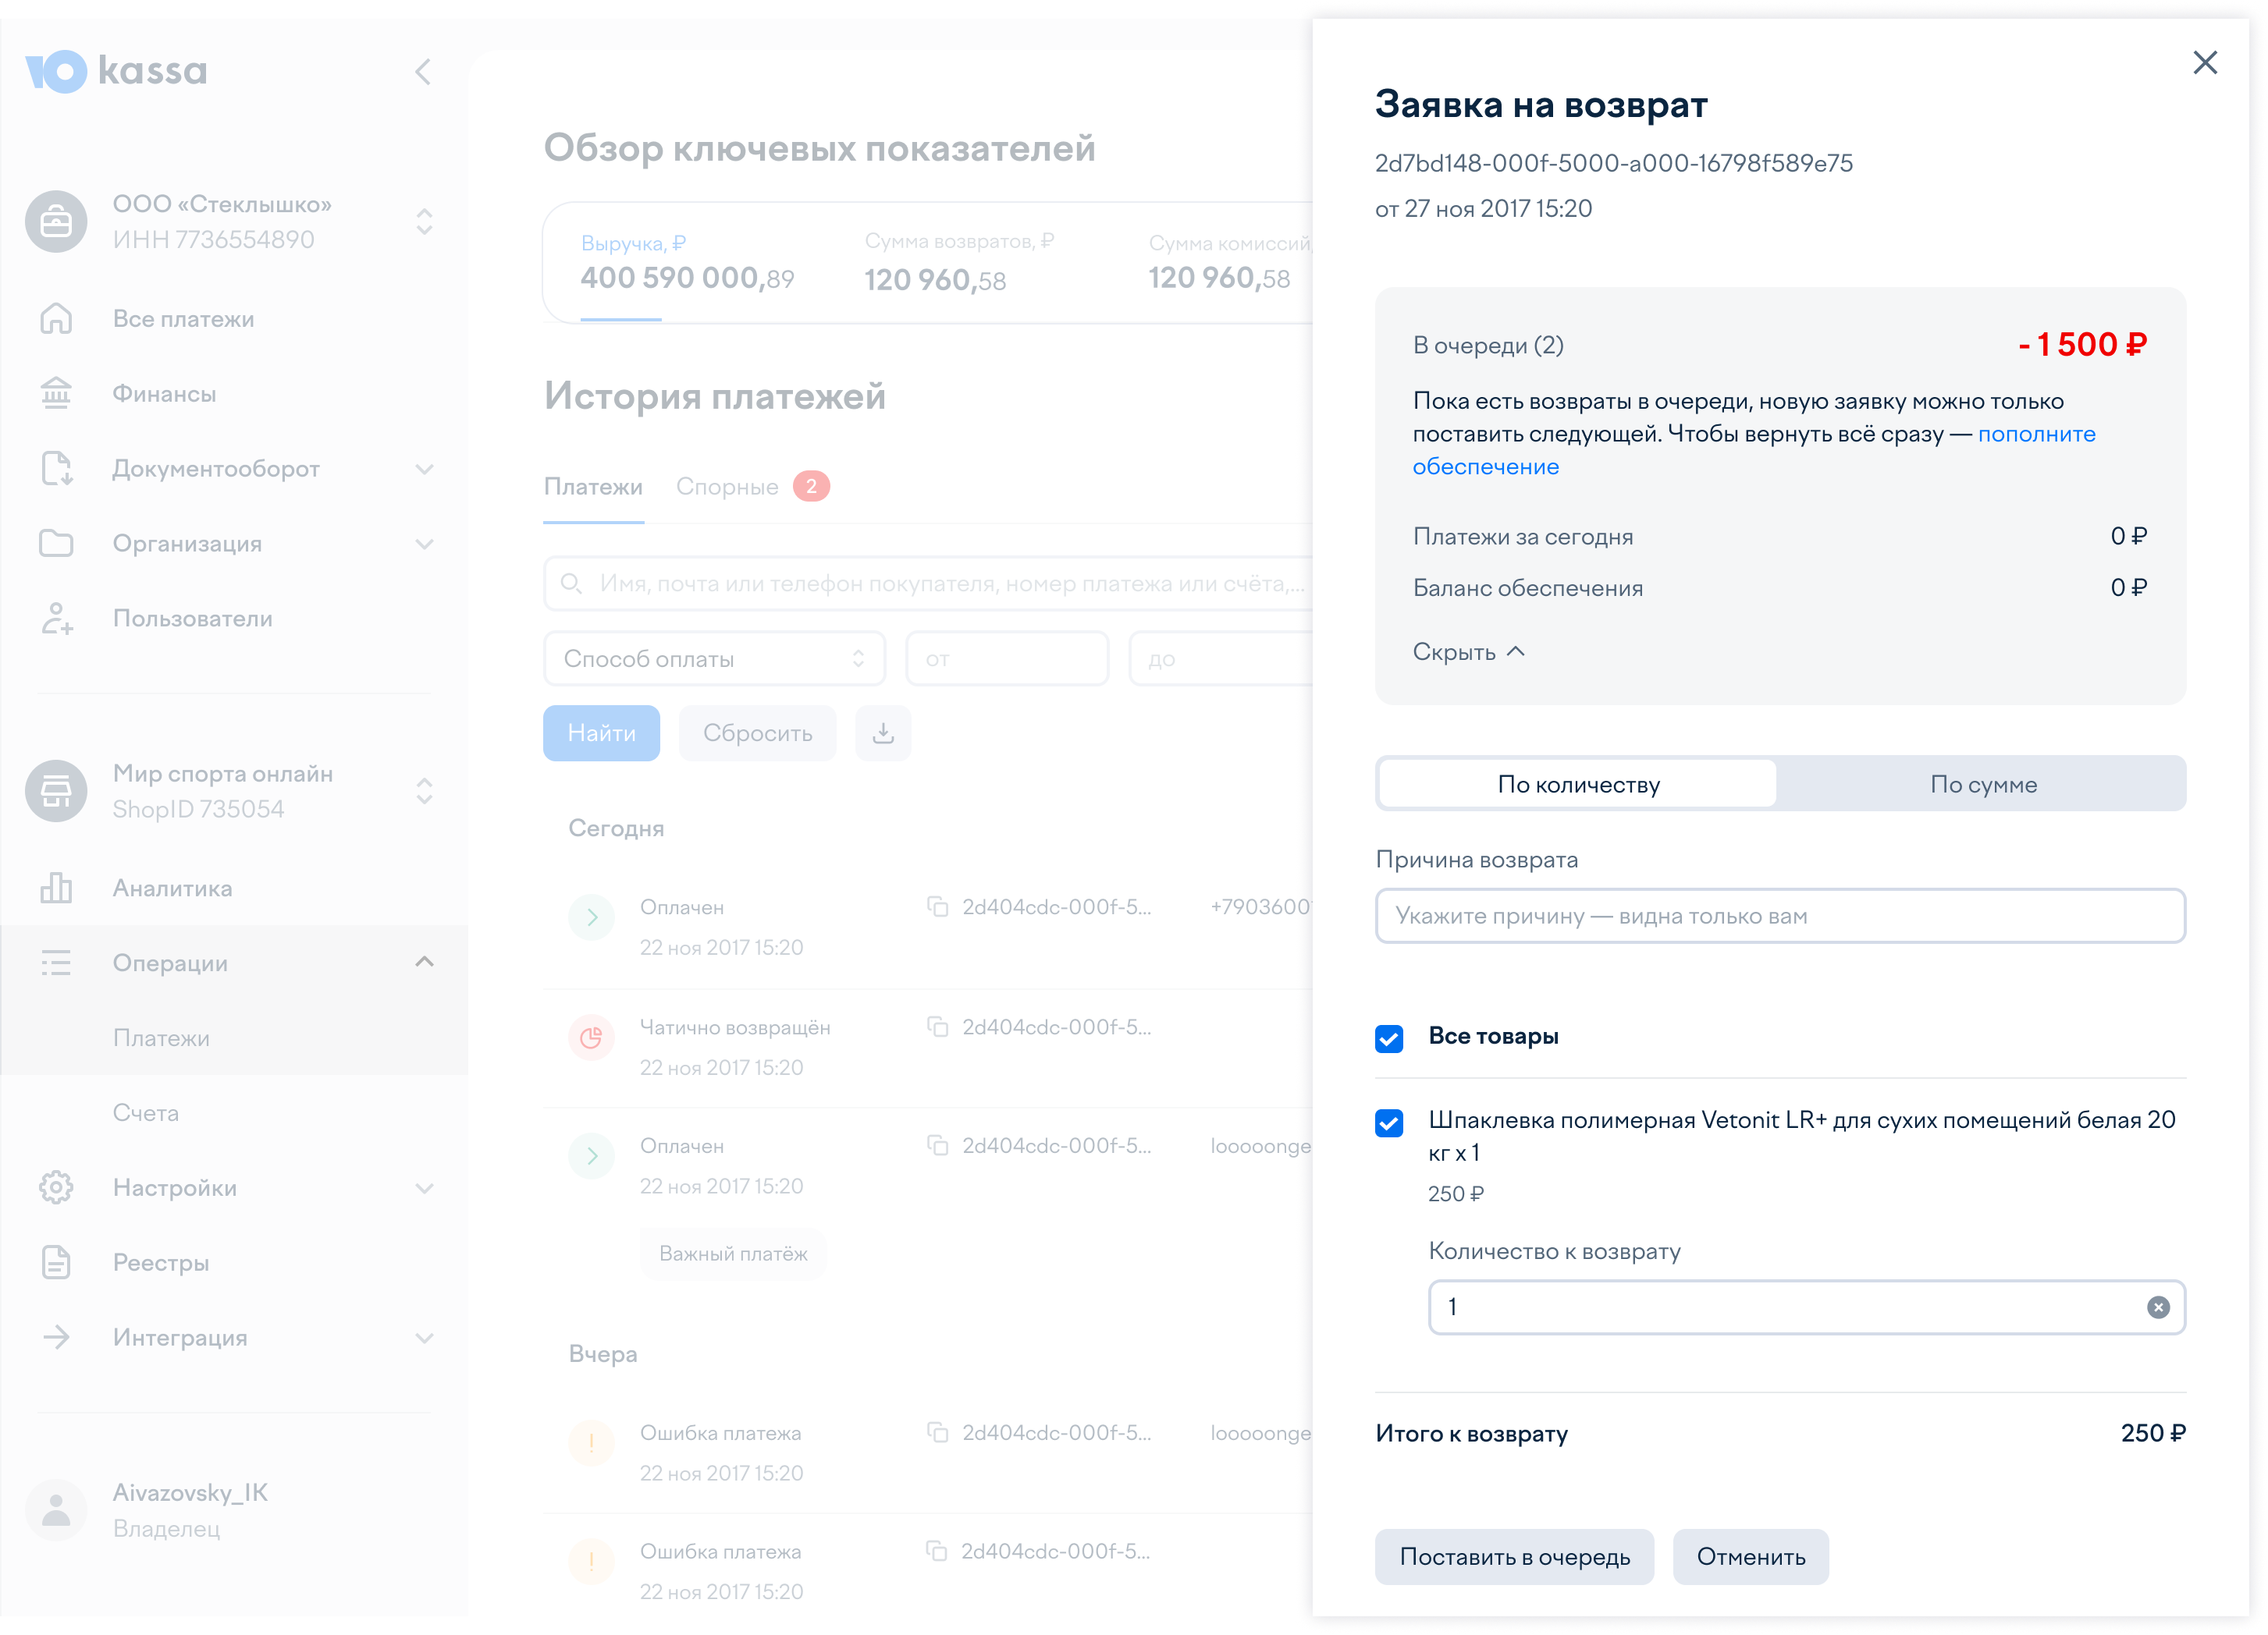Expand the Документооборот menu chevron
This screenshot has height=1635, width=2268.
[x=424, y=469]
